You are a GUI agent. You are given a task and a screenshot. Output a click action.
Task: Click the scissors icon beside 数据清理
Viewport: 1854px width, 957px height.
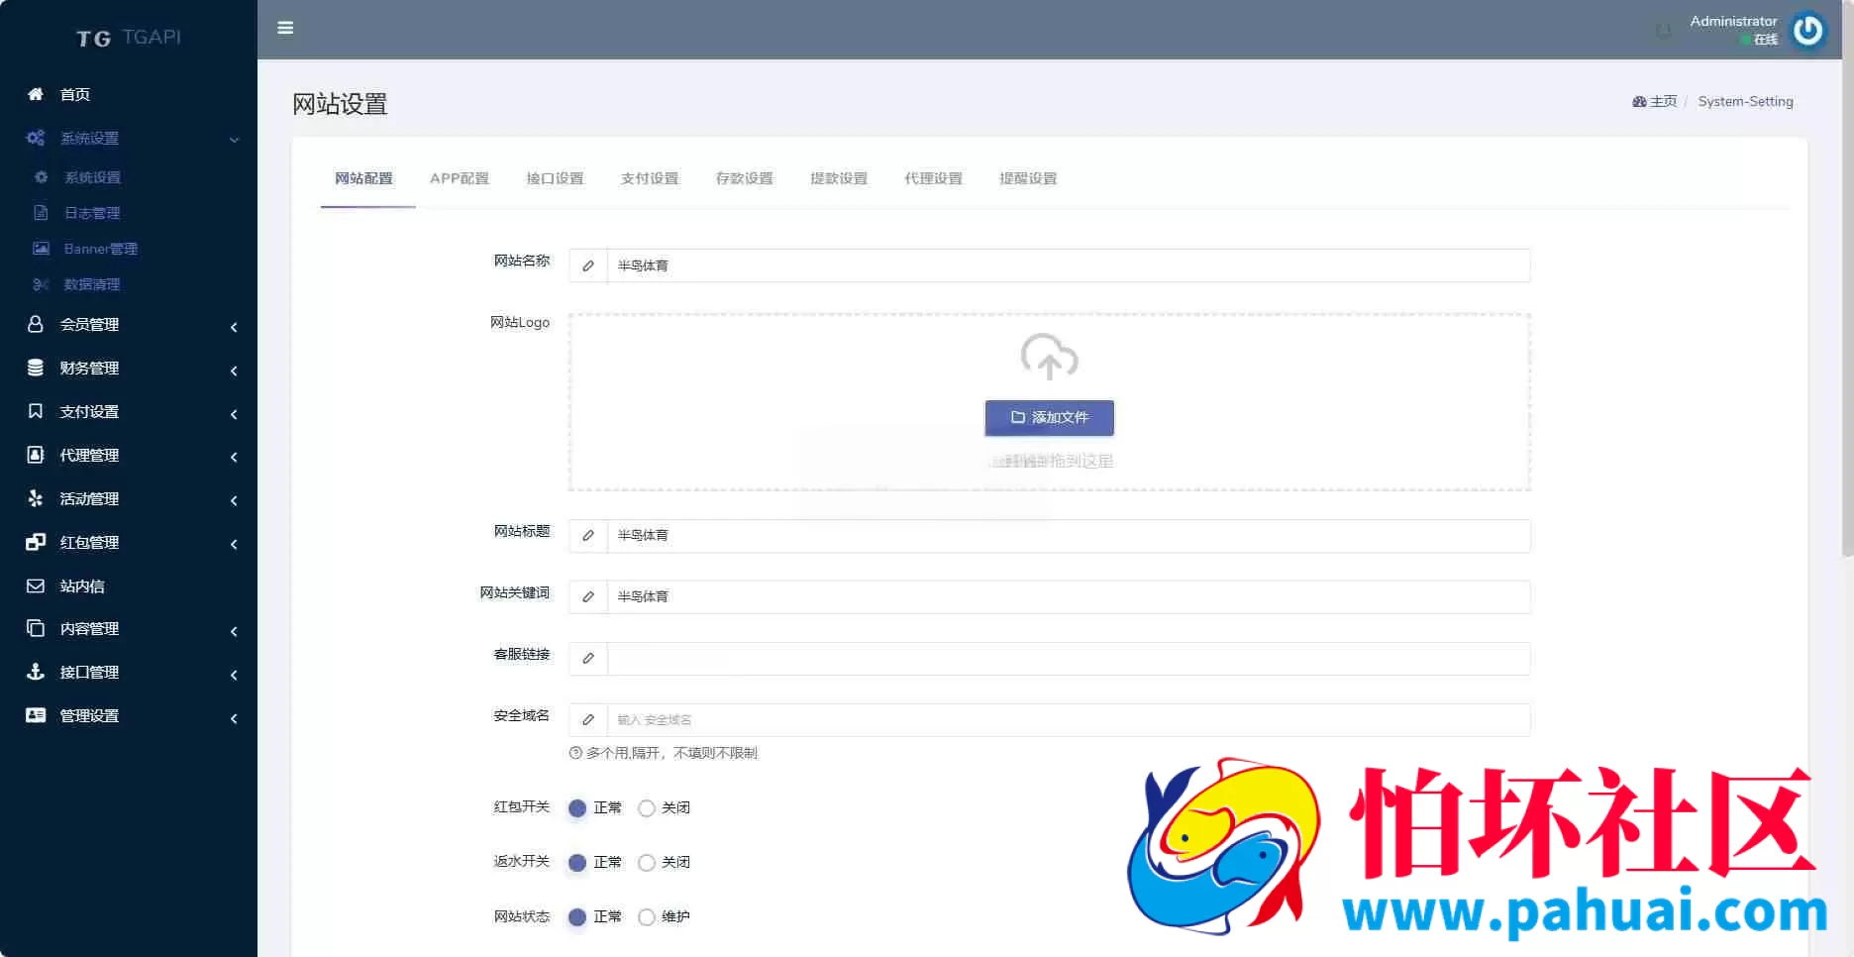[42, 284]
